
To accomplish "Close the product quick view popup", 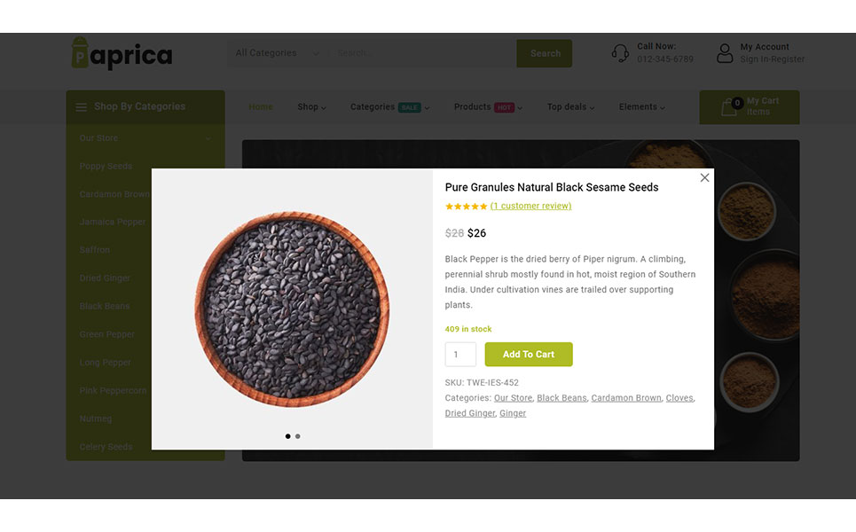I will point(704,178).
